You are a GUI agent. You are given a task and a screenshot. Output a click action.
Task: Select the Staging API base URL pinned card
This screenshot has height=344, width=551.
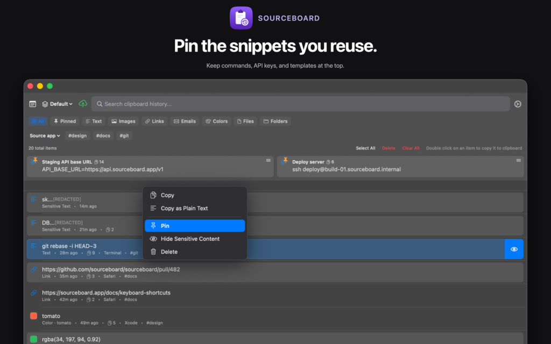coord(151,167)
